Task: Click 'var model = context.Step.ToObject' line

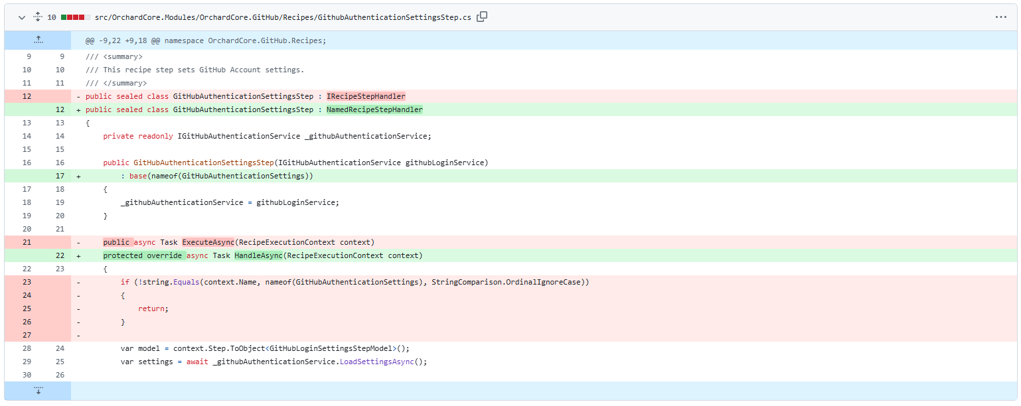Action: tap(265, 348)
